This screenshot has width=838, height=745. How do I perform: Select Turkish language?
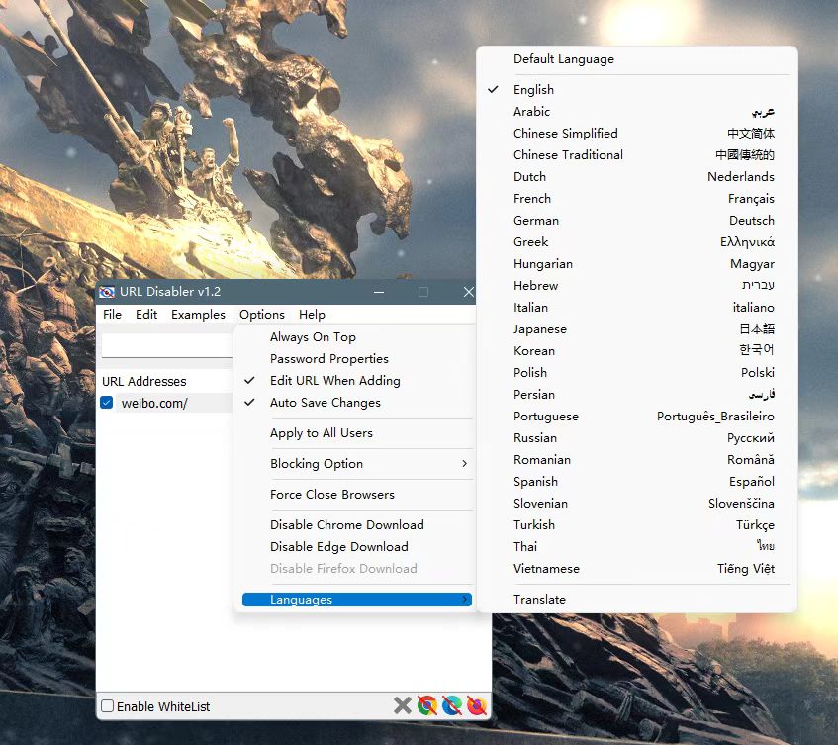[636, 525]
